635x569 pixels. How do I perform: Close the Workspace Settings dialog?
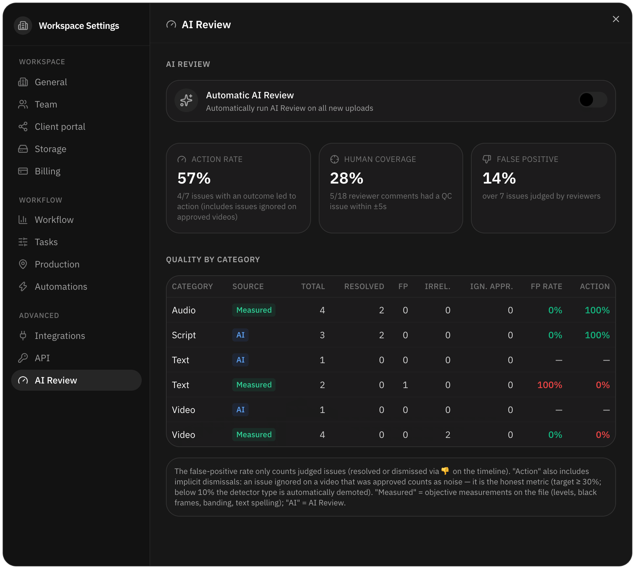coord(616,19)
